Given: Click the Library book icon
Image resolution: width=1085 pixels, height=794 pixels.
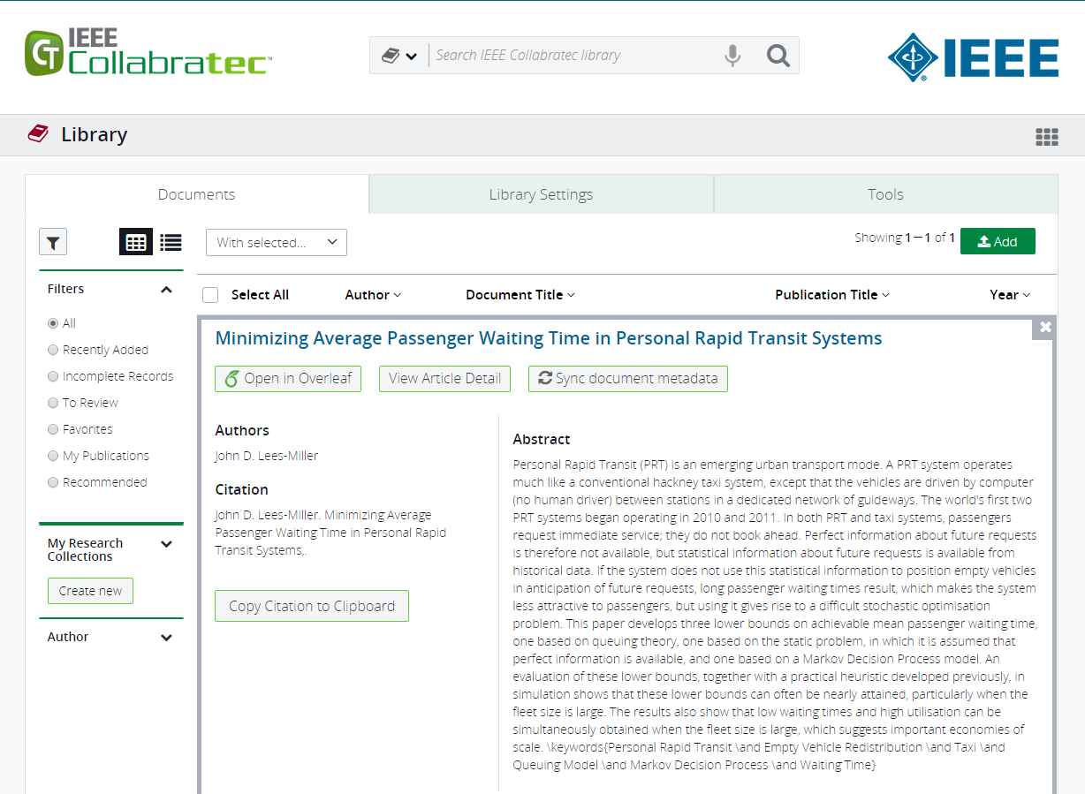Looking at the screenshot, I should (37, 134).
